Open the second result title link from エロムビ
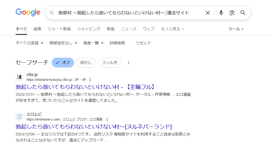The height and width of the screenshot is (151, 272). pyautogui.click(x=94, y=127)
